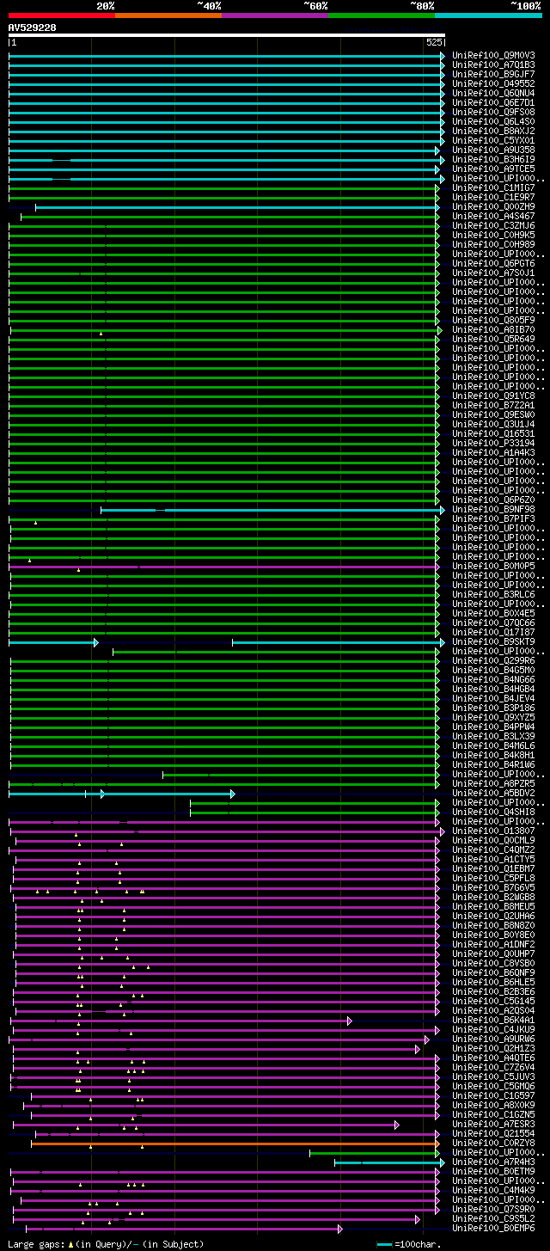Click UniRef100_B3RLC6 label
The image size is (550, 1251).
494,594
